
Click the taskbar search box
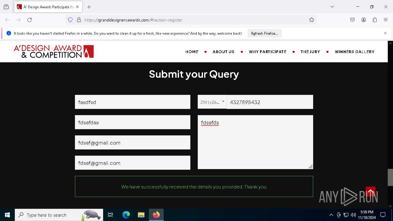click(x=59, y=215)
